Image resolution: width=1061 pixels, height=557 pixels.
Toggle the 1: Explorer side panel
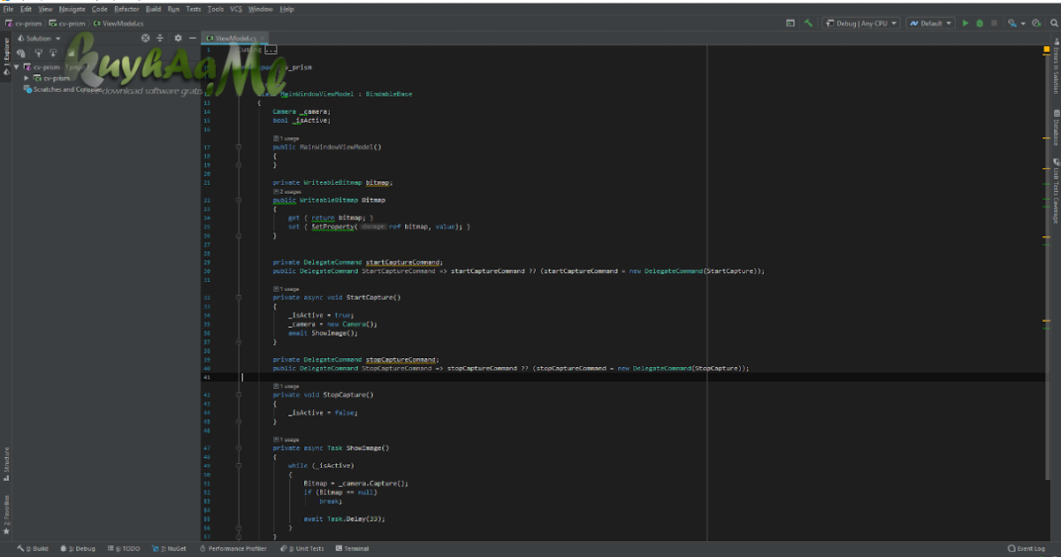[6, 58]
